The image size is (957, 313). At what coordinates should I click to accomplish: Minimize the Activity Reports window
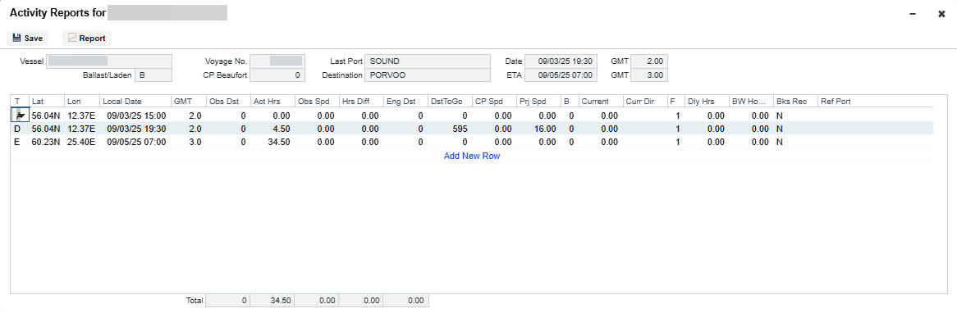tap(913, 13)
